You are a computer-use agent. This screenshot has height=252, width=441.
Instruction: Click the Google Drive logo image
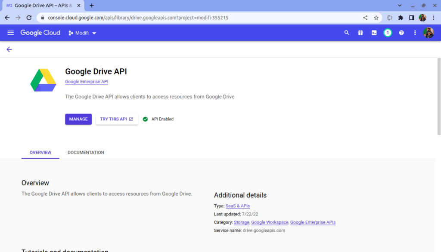(x=43, y=80)
